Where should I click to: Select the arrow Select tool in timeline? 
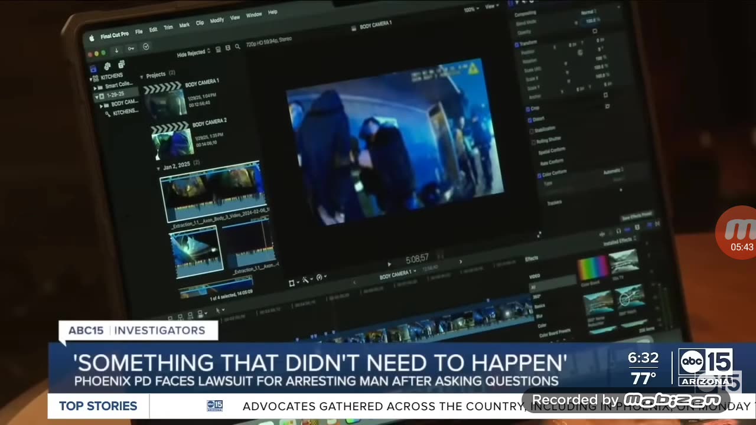click(x=217, y=310)
